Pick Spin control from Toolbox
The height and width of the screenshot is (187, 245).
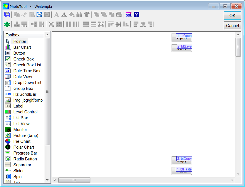17,176
